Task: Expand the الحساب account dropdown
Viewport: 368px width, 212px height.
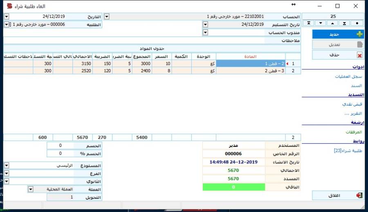Action: (x=107, y=16)
